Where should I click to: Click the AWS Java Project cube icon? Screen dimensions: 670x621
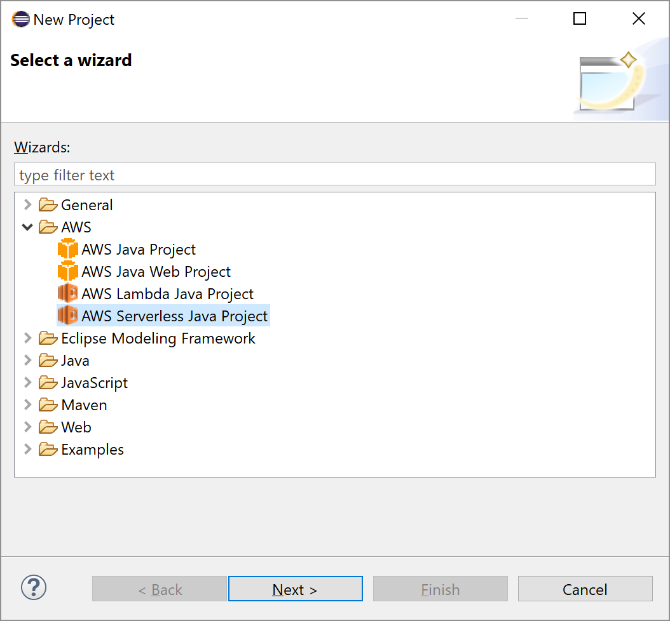(x=67, y=250)
